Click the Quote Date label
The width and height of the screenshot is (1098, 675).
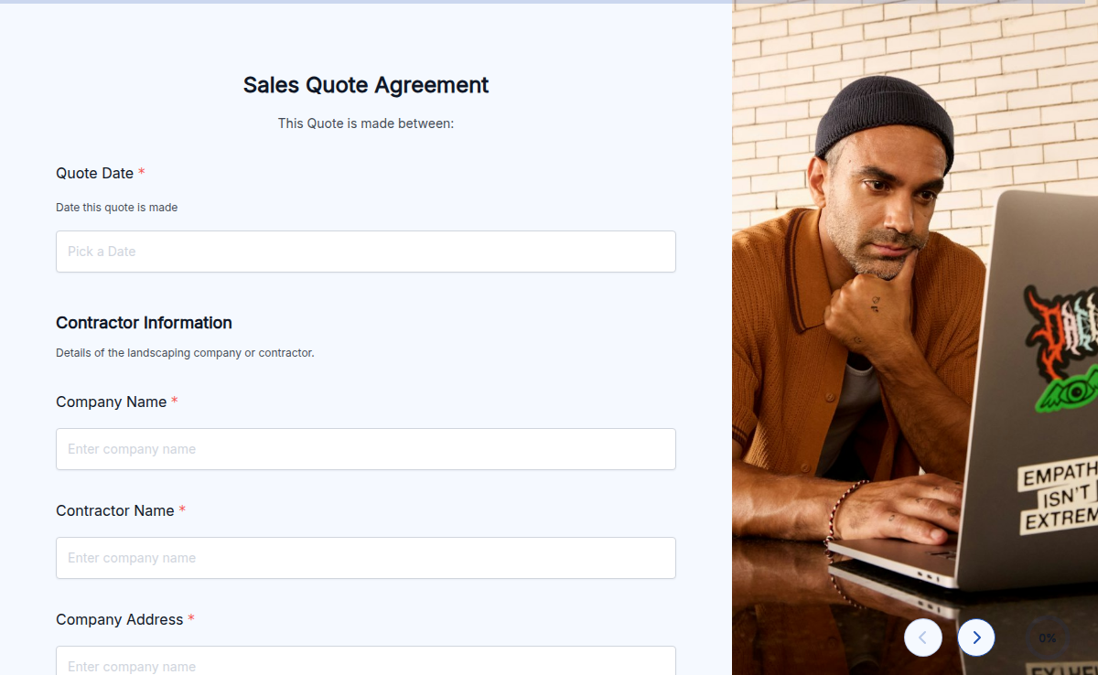pos(93,173)
